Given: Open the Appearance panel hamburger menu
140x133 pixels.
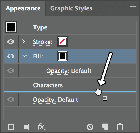Looking at the screenshot, I should [133, 8].
